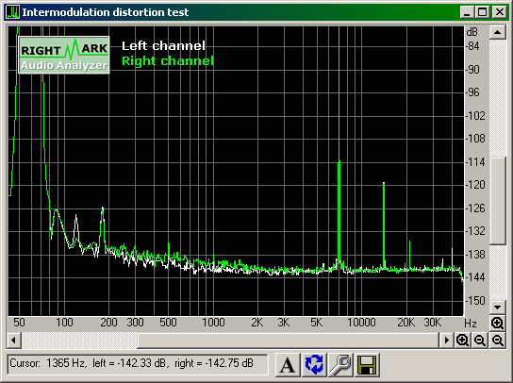The height and width of the screenshot is (383, 513).
Task: Click the horizontal scrollbar thumb
Action: [288, 341]
